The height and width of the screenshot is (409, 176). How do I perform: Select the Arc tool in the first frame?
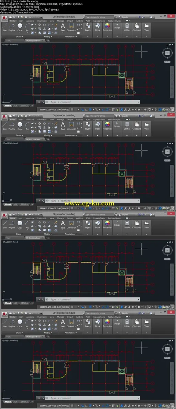[x=27, y=27]
